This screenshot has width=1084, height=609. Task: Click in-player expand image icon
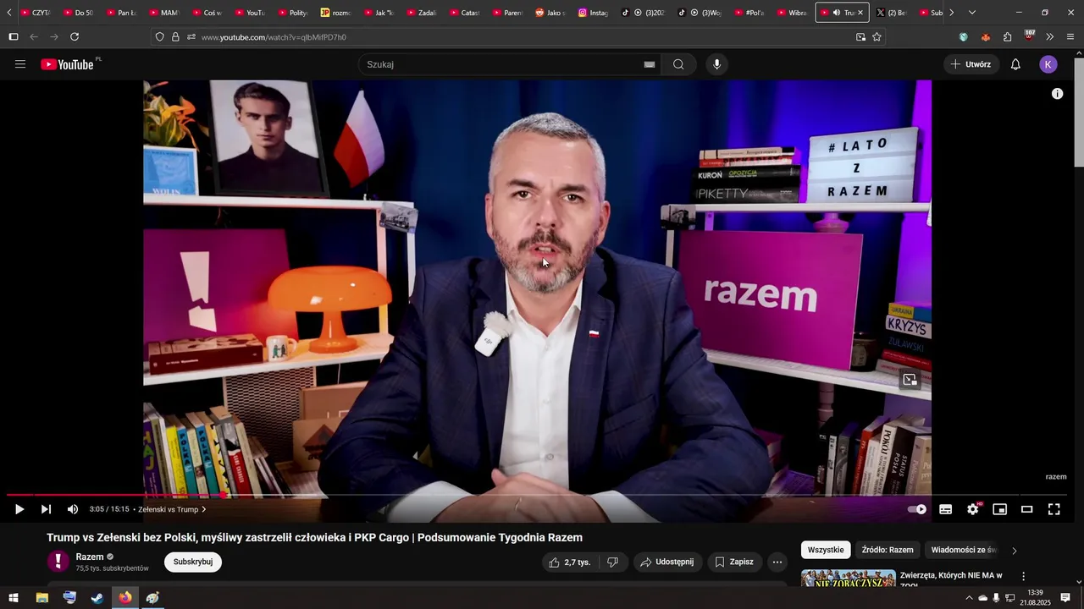coord(910,380)
